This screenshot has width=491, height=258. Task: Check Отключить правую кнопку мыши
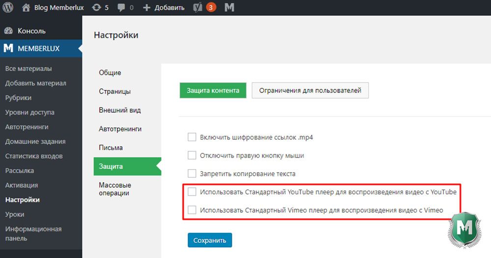(192, 155)
